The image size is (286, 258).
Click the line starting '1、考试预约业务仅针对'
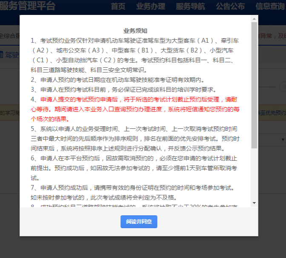pyautogui.click(x=134, y=41)
